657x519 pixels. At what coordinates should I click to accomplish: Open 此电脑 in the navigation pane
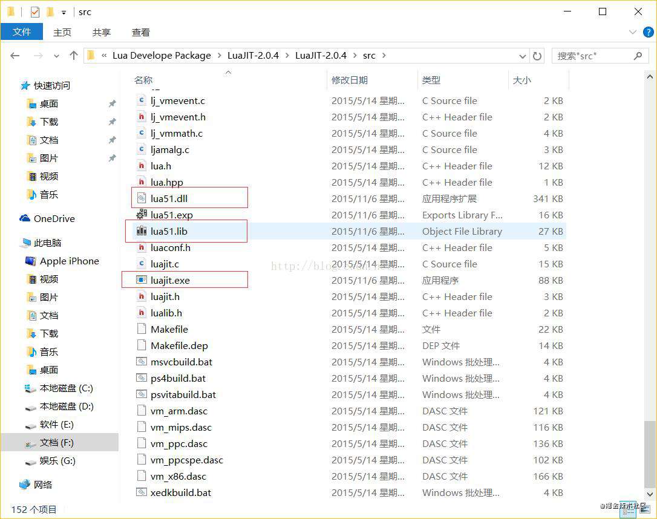[47, 243]
